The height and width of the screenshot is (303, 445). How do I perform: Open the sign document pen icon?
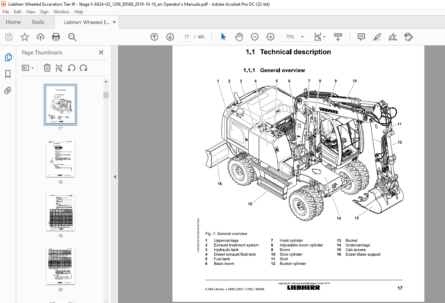(x=393, y=37)
